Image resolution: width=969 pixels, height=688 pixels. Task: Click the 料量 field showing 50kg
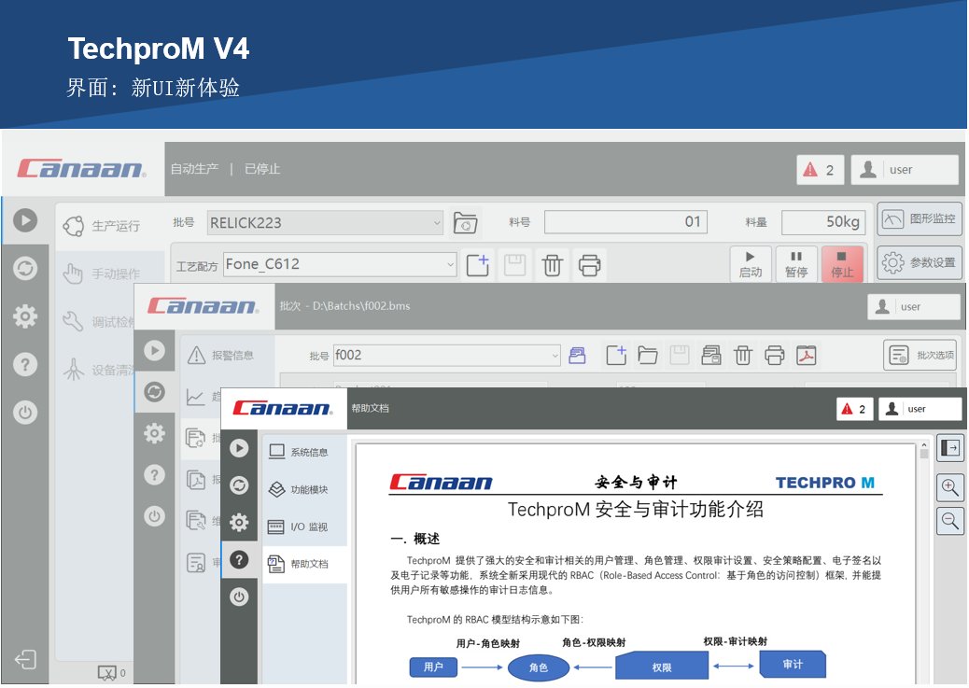[823, 222]
